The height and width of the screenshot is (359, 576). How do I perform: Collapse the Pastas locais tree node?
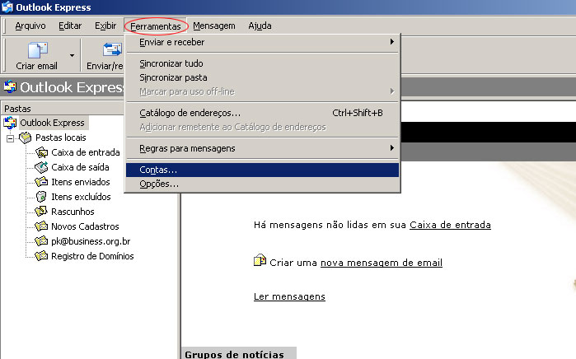tap(10, 138)
